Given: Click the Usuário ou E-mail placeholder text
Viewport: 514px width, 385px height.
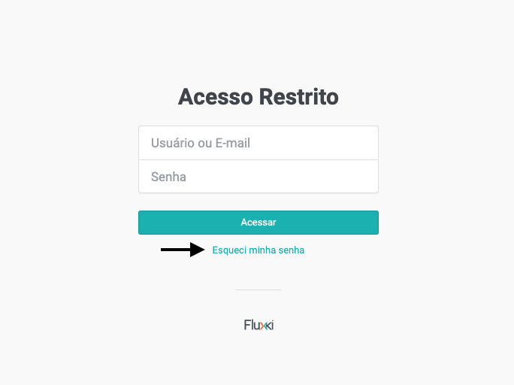Looking at the screenshot, I should [201, 143].
